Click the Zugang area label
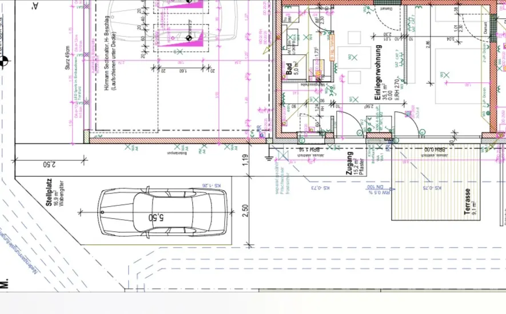Viewport: 506px width, 314px height. coord(349,163)
